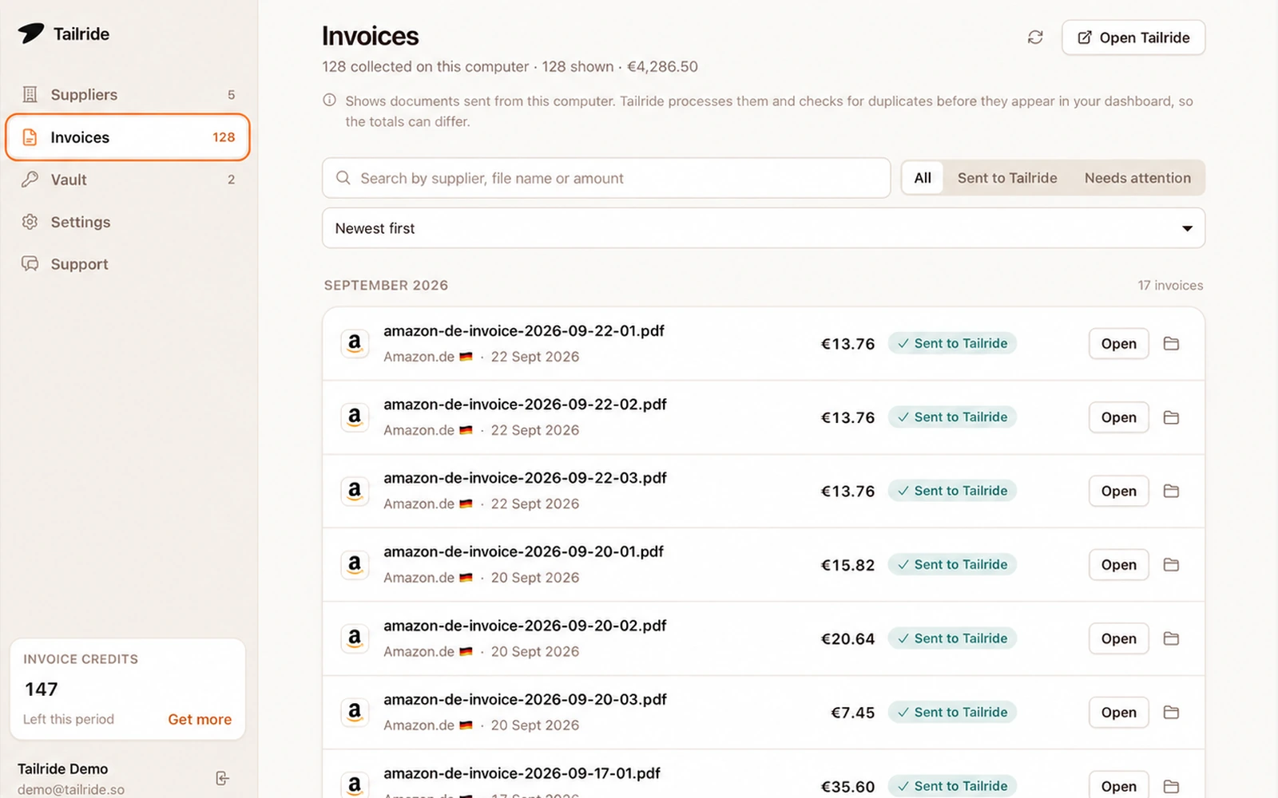
Task: Click Get more invoice credits link
Action: [200, 719]
